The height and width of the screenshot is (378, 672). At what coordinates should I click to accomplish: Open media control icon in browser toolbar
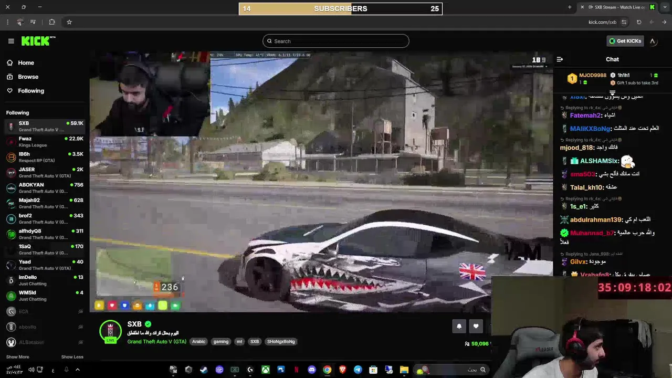click(33, 22)
